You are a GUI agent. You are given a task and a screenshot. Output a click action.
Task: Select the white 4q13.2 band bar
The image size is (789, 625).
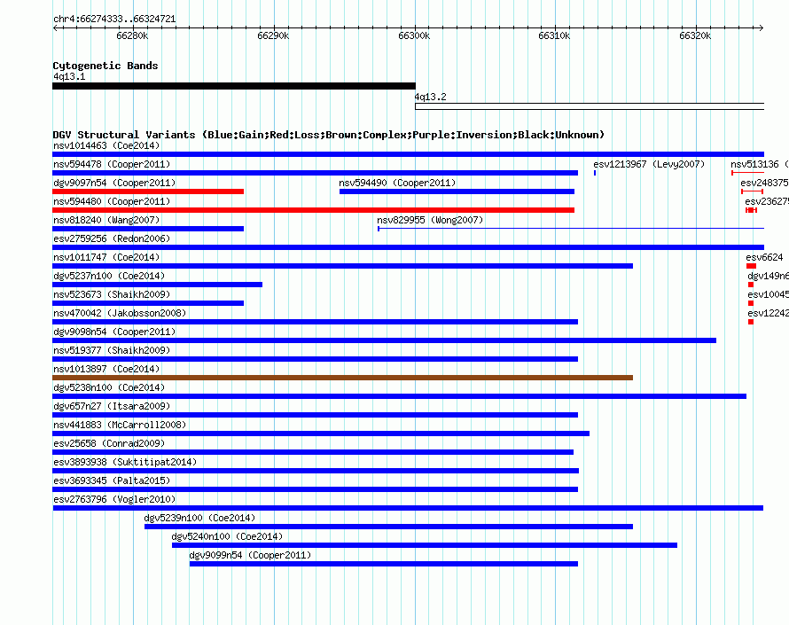[x=590, y=106]
